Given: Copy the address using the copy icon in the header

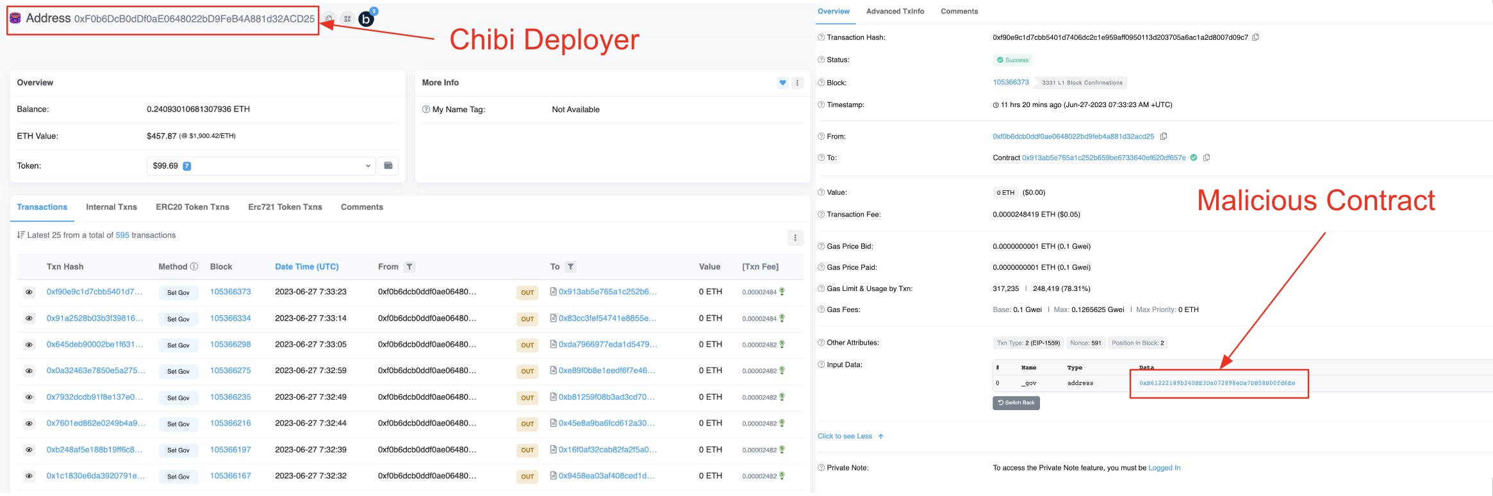Looking at the screenshot, I should (x=329, y=19).
